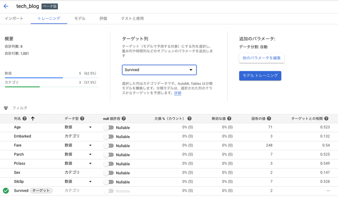Click help icon beside null 値許容 header
This screenshot has width=338, height=198.
click(124, 119)
